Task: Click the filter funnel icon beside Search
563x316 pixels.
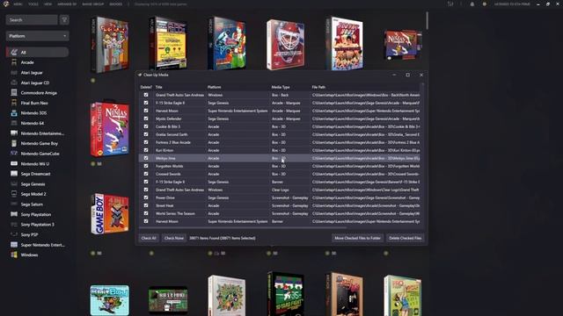Action: [64, 19]
